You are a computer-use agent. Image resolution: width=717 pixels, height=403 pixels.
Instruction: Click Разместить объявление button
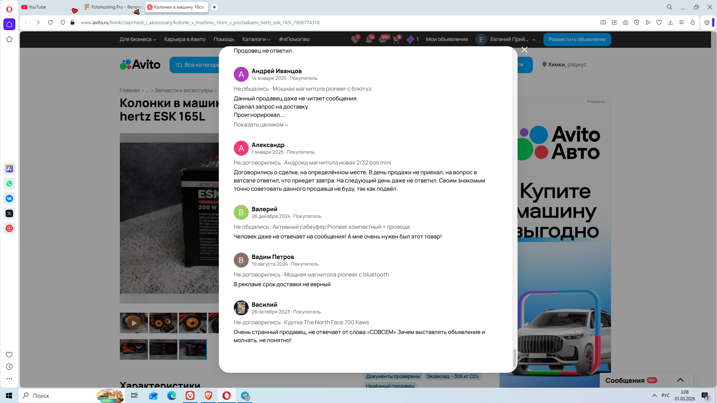(x=577, y=39)
